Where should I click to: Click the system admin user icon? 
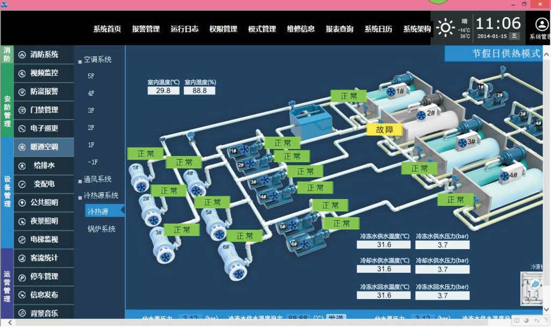541,25
